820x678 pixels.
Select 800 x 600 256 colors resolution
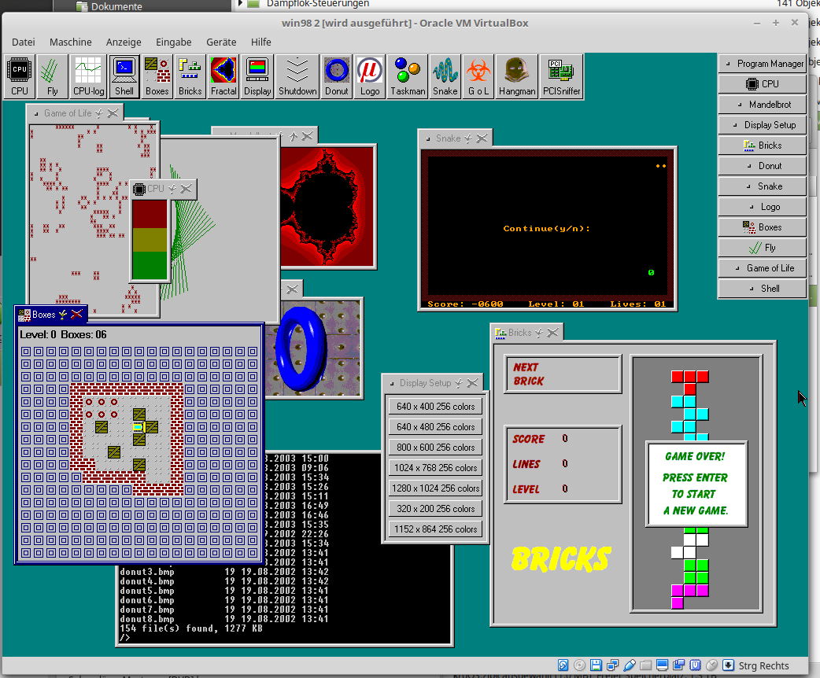(435, 448)
